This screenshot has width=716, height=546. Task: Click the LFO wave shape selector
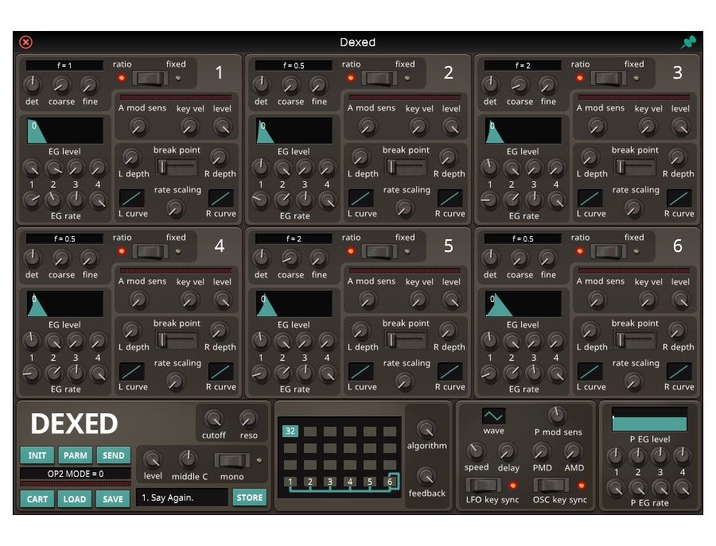[493, 416]
